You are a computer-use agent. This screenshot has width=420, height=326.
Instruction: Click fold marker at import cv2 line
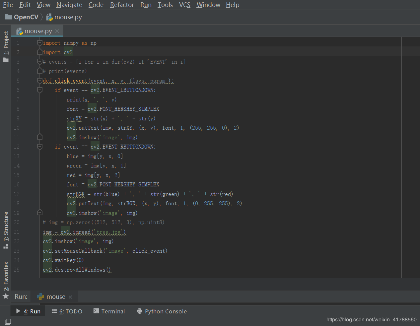pyautogui.click(x=40, y=52)
